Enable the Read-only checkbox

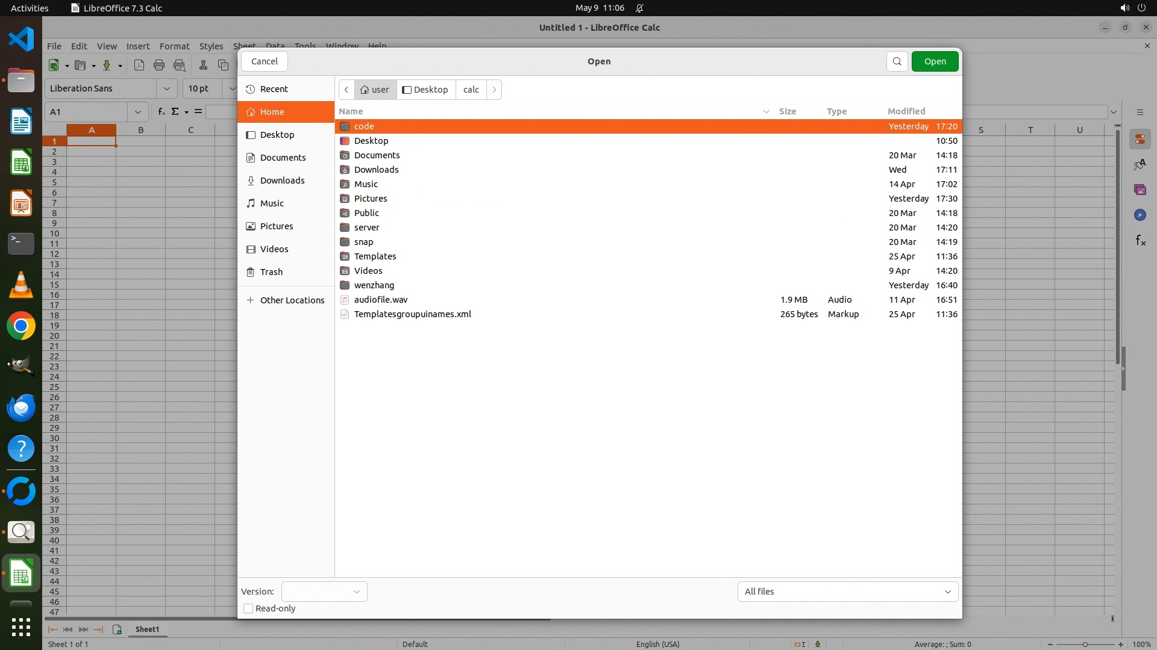pyautogui.click(x=248, y=608)
